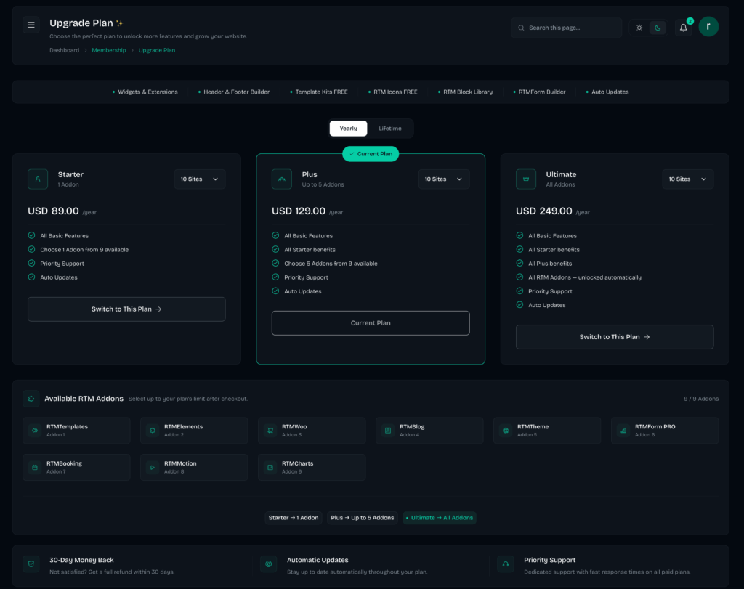Screen dimensions: 744x589
Task: Click the Plus plan icon
Action: point(282,179)
